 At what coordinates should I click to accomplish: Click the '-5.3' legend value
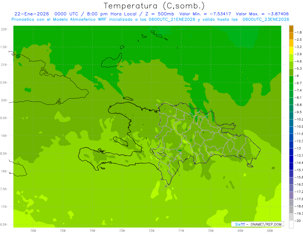point(298,69)
